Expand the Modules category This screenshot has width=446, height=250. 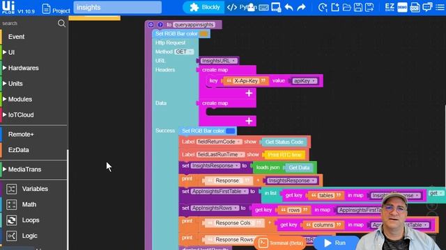point(20,99)
